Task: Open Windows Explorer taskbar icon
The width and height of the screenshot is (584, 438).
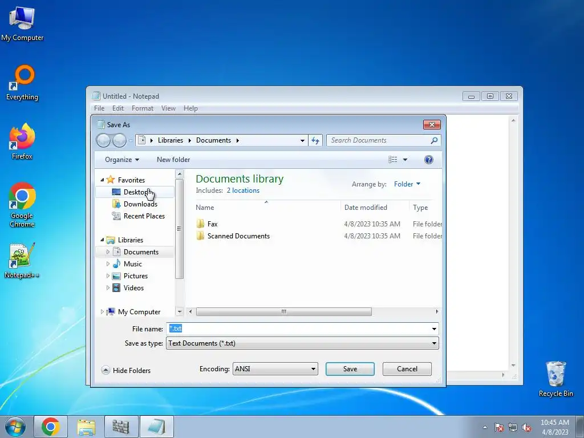Action: click(x=86, y=427)
